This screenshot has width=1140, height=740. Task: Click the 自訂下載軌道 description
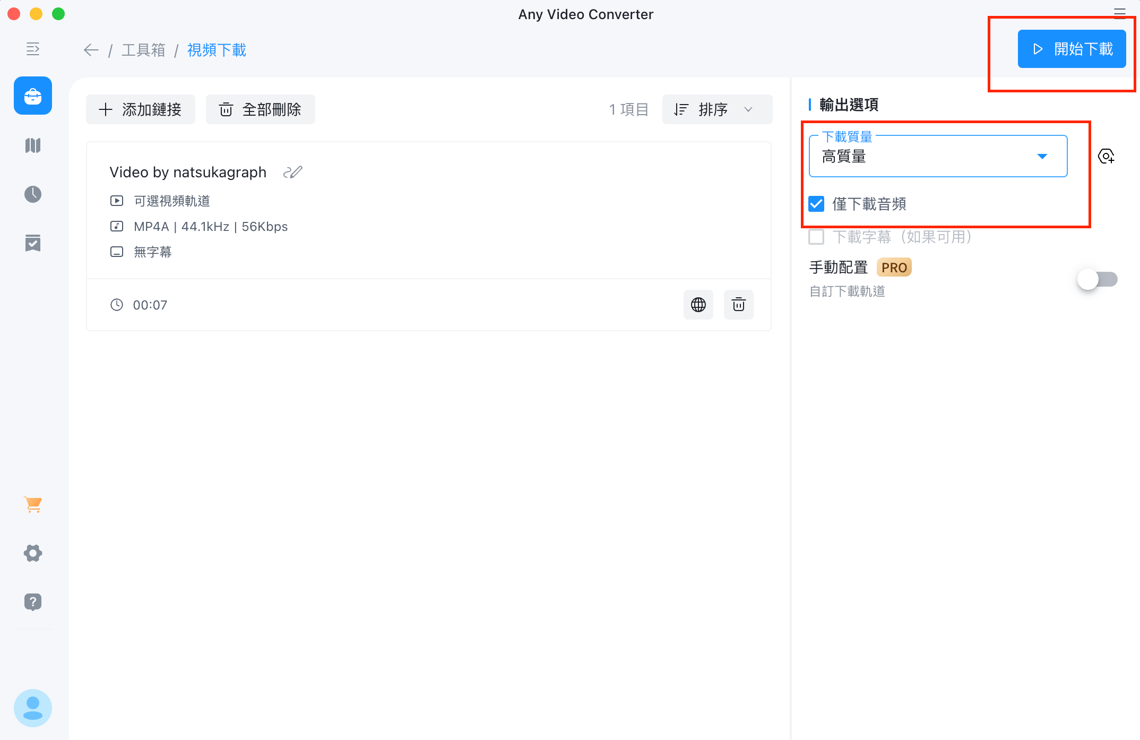[847, 291]
